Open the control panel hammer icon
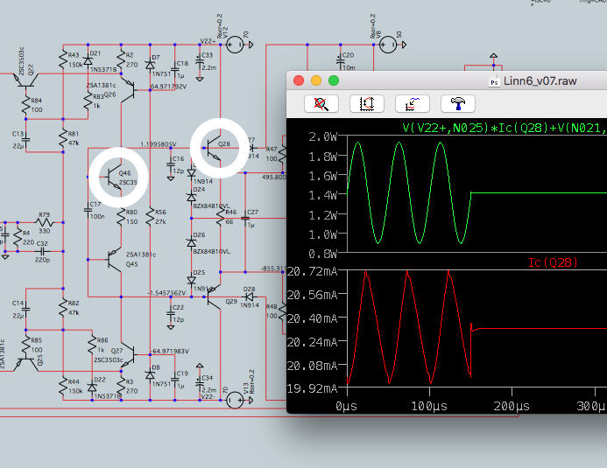This screenshot has height=468, width=607. [x=457, y=103]
